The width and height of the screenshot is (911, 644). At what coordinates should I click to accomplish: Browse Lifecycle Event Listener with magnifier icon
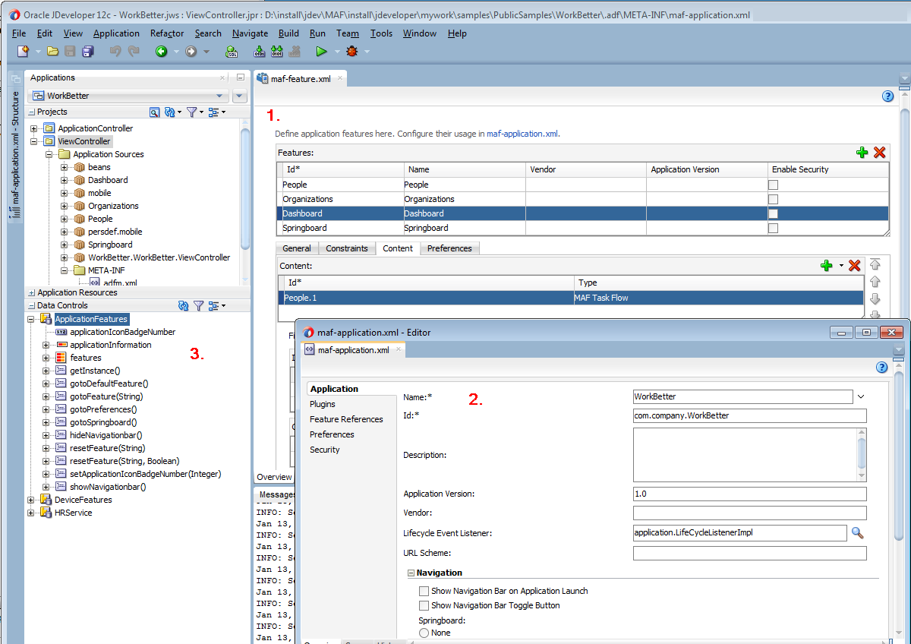(857, 533)
